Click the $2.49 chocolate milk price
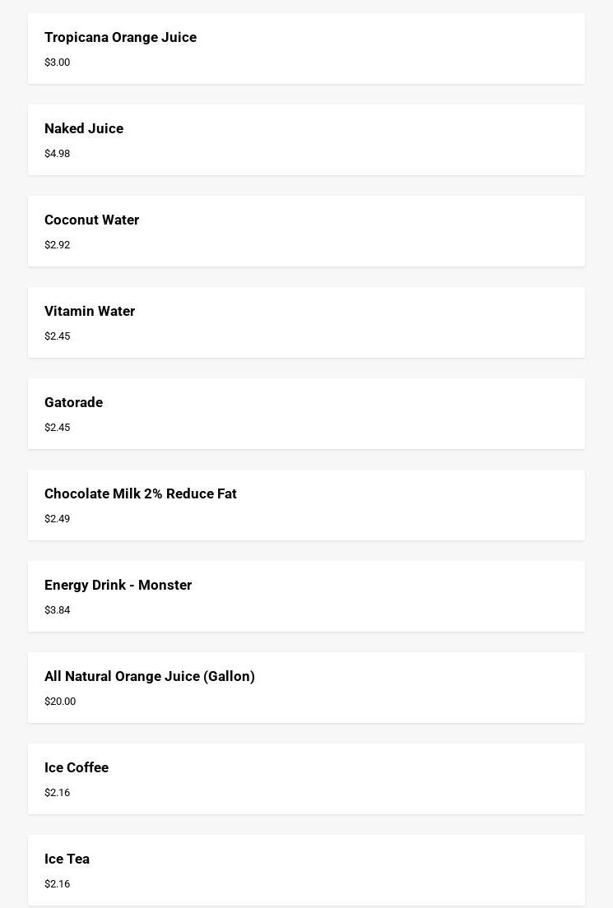 tap(58, 519)
